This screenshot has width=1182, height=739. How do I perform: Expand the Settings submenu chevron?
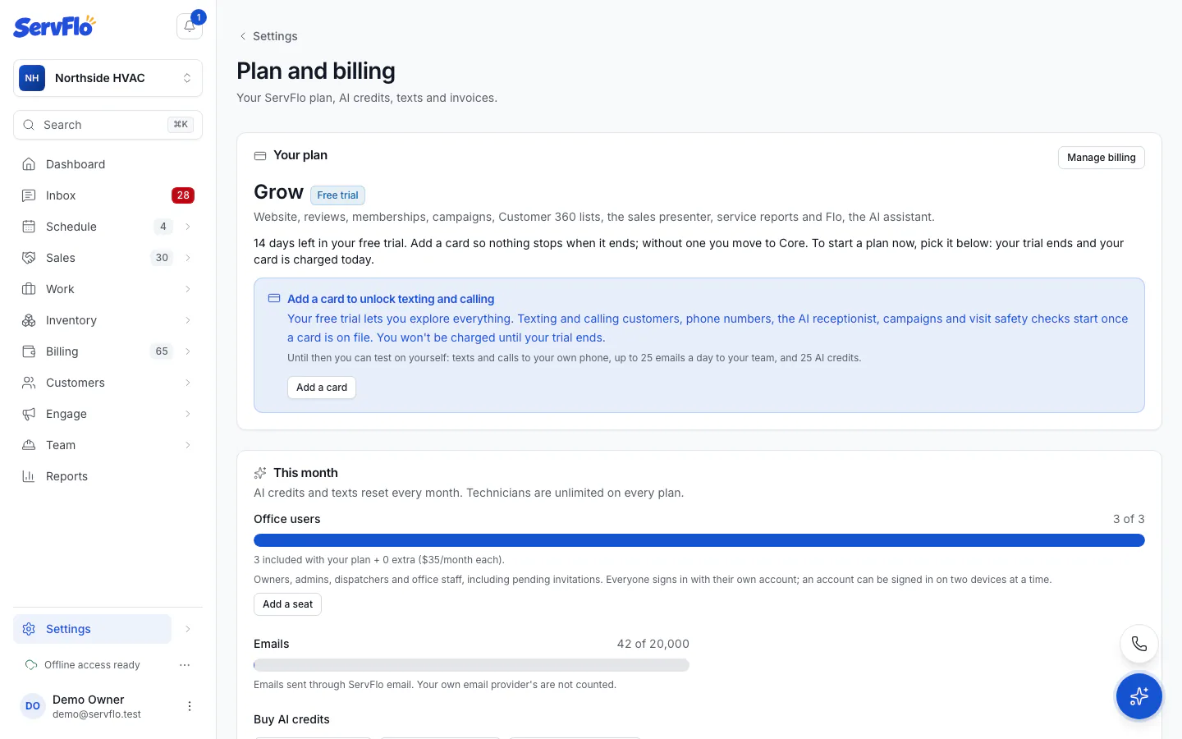(188, 629)
